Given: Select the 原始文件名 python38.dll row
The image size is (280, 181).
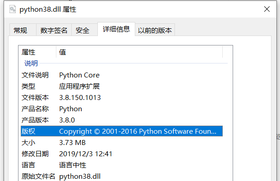Looking at the screenshot, I should coord(122,176).
